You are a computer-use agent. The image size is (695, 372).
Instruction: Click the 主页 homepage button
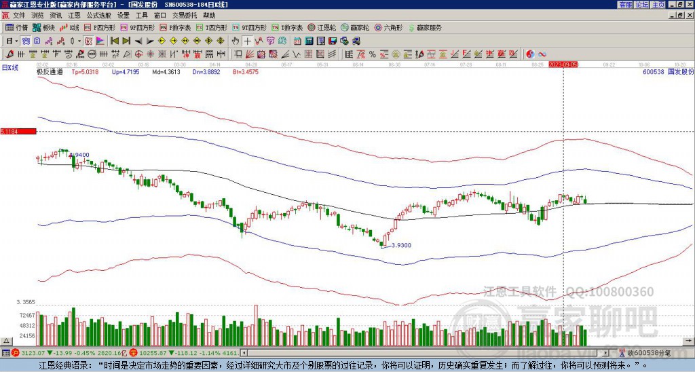(658, 5)
